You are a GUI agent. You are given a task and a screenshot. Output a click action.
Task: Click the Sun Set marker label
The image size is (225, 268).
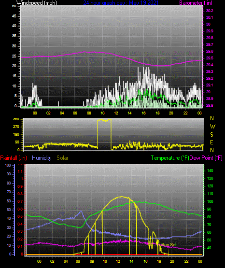169,245
